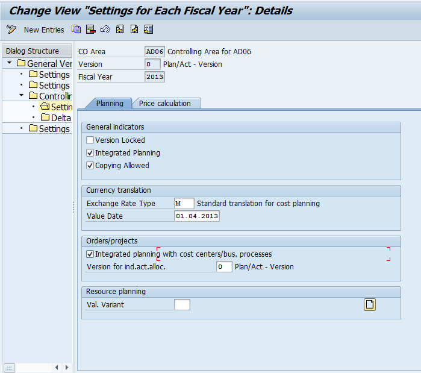Screen dimensions: 421x373
Task: Click 'Controlling Area for AD06' text
Action: click(210, 52)
